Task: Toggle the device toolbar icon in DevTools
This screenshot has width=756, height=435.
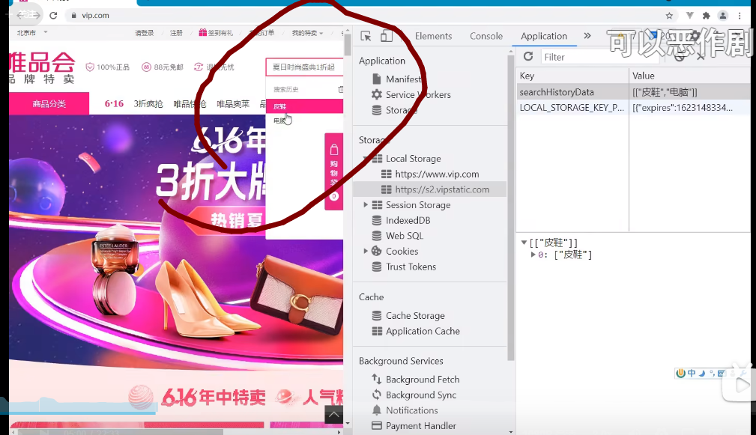Action: pyautogui.click(x=386, y=36)
